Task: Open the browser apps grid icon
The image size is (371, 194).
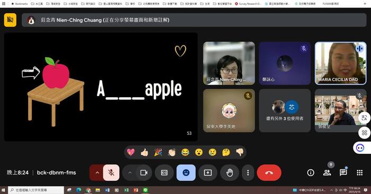Action: click(x=4, y=4)
